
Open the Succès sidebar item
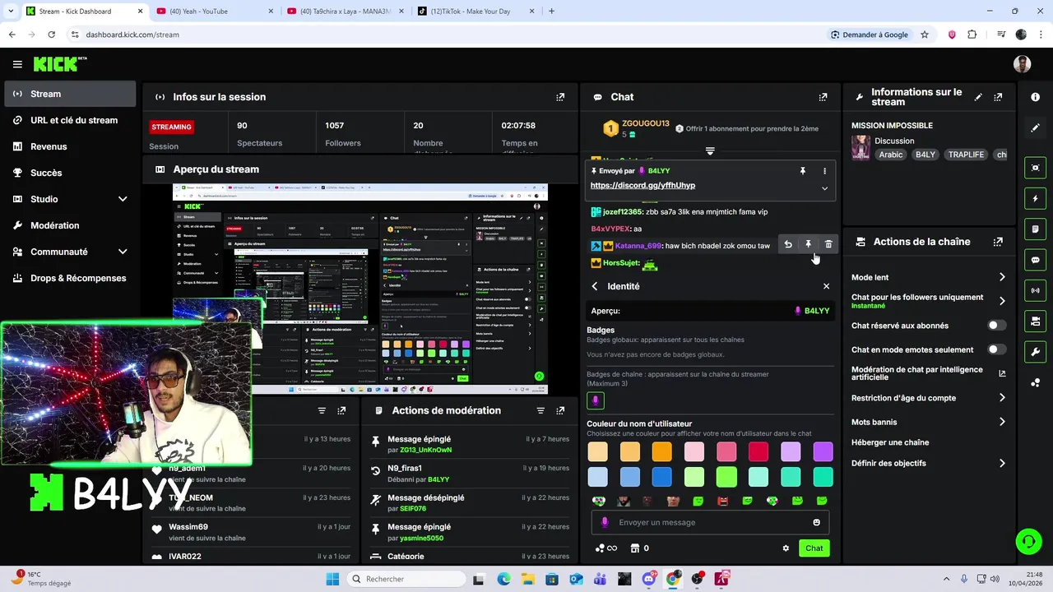[70, 173]
